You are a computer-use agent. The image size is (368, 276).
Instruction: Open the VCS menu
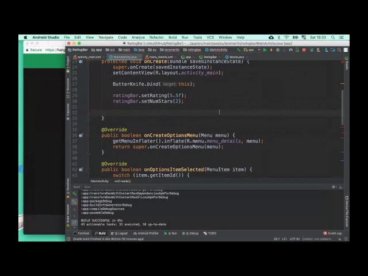[210, 37]
